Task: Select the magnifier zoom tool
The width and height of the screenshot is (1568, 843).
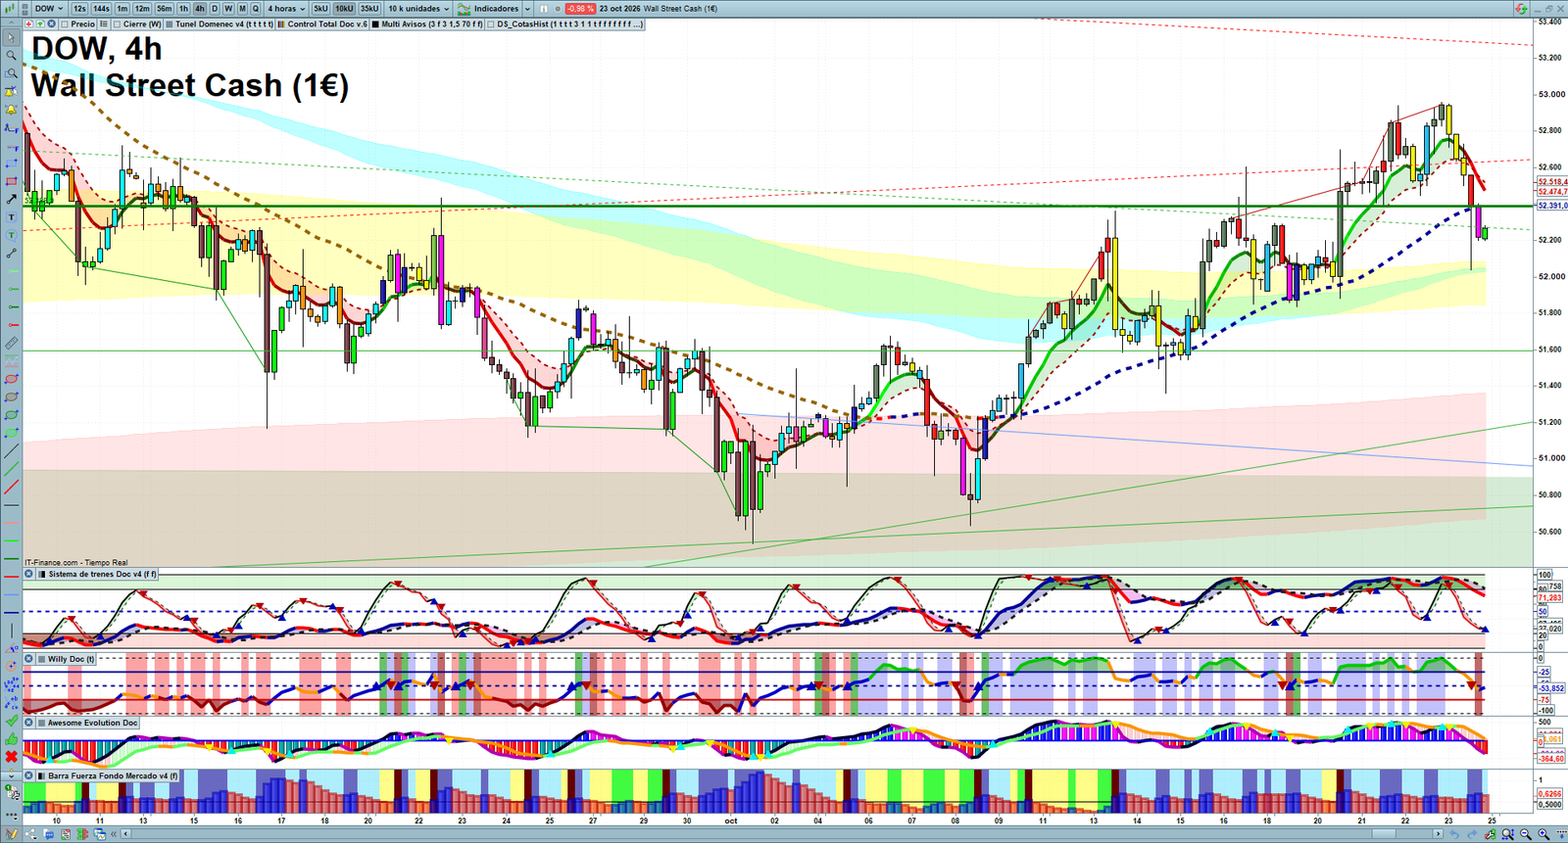Action: 12,56
